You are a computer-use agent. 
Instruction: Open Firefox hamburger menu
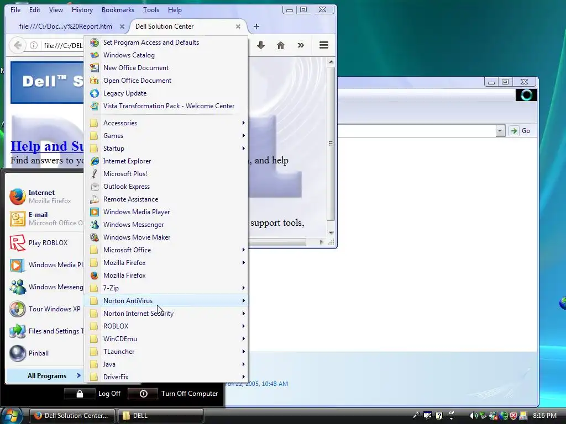(324, 45)
